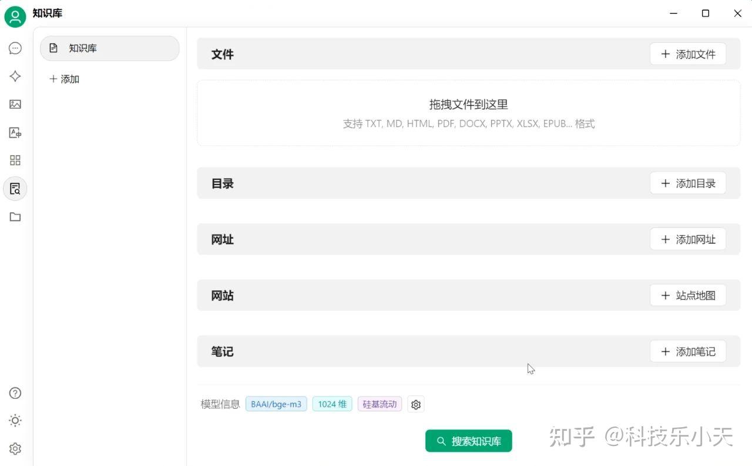Select the agents sparkle icon
Screen dimensions: 752x466
[x=15, y=76]
